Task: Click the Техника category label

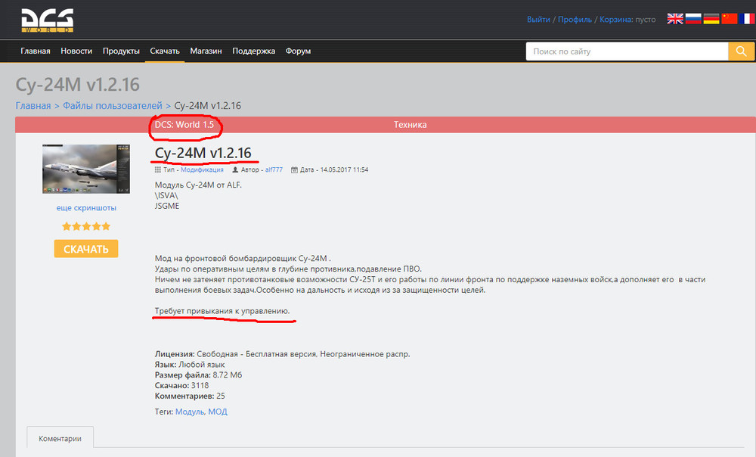Action: pyautogui.click(x=411, y=125)
